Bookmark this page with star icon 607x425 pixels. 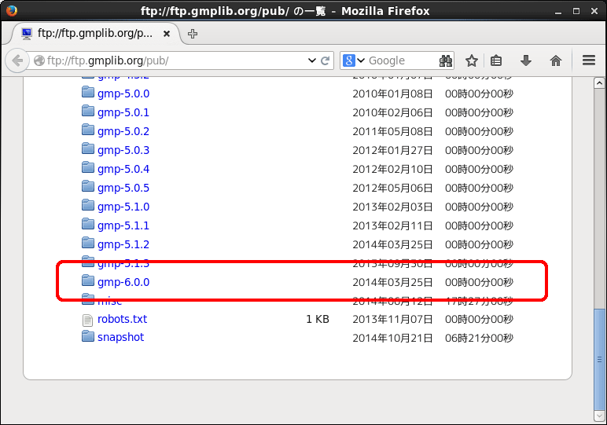[x=472, y=60]
